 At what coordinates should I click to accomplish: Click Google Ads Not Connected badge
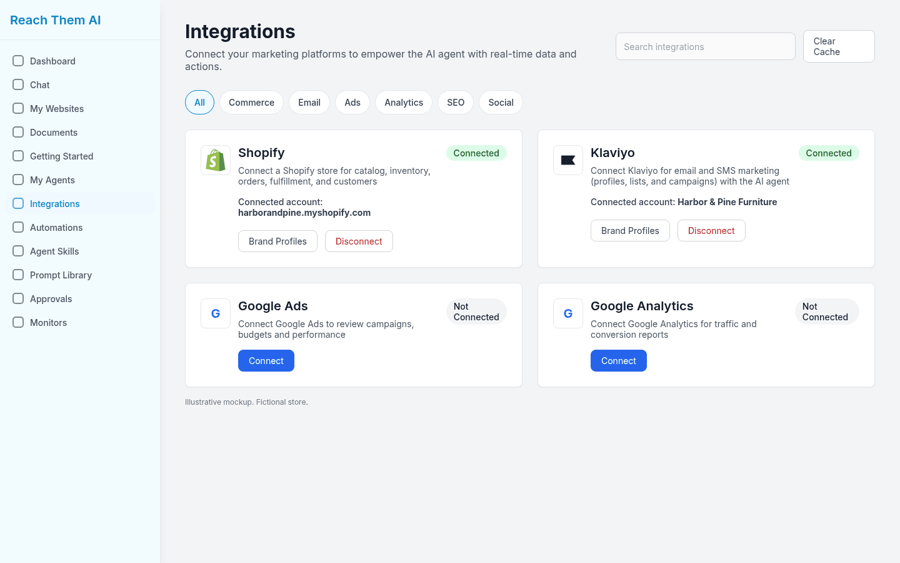pyautogui.click(x=476, y=312)
